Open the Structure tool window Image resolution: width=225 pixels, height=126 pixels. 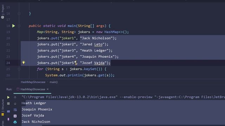3,108
